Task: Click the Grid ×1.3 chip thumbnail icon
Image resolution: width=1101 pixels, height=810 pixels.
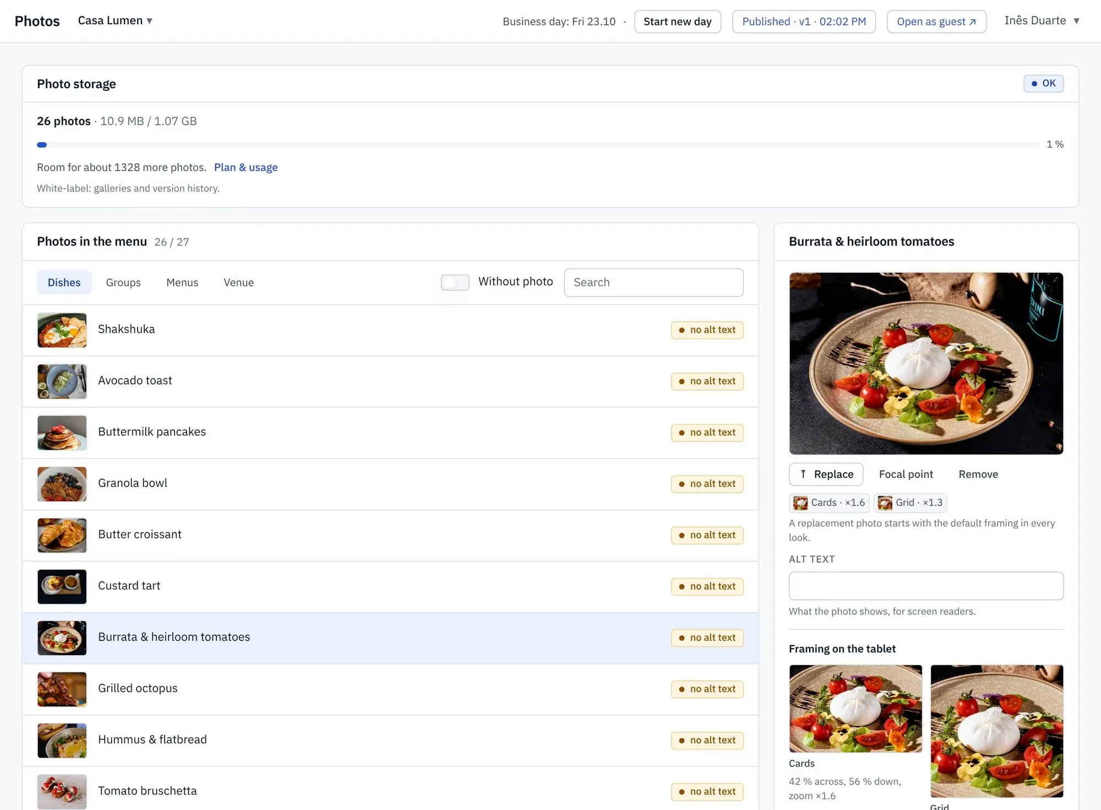Action: point(885,503)
